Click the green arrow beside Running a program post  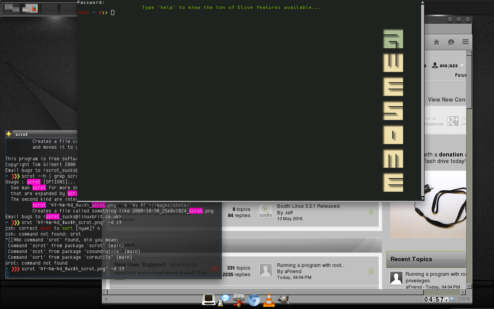(x=371, y=271)
